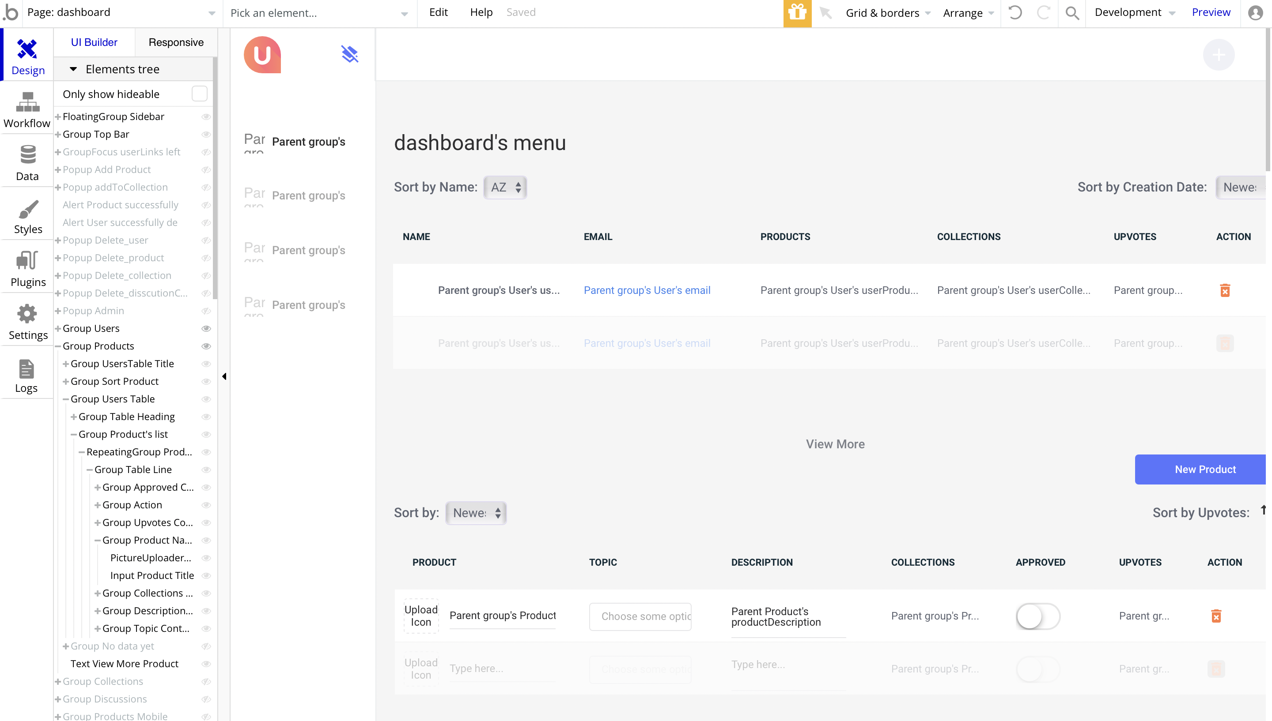Switch to the Responsive tab

point(176,43)
